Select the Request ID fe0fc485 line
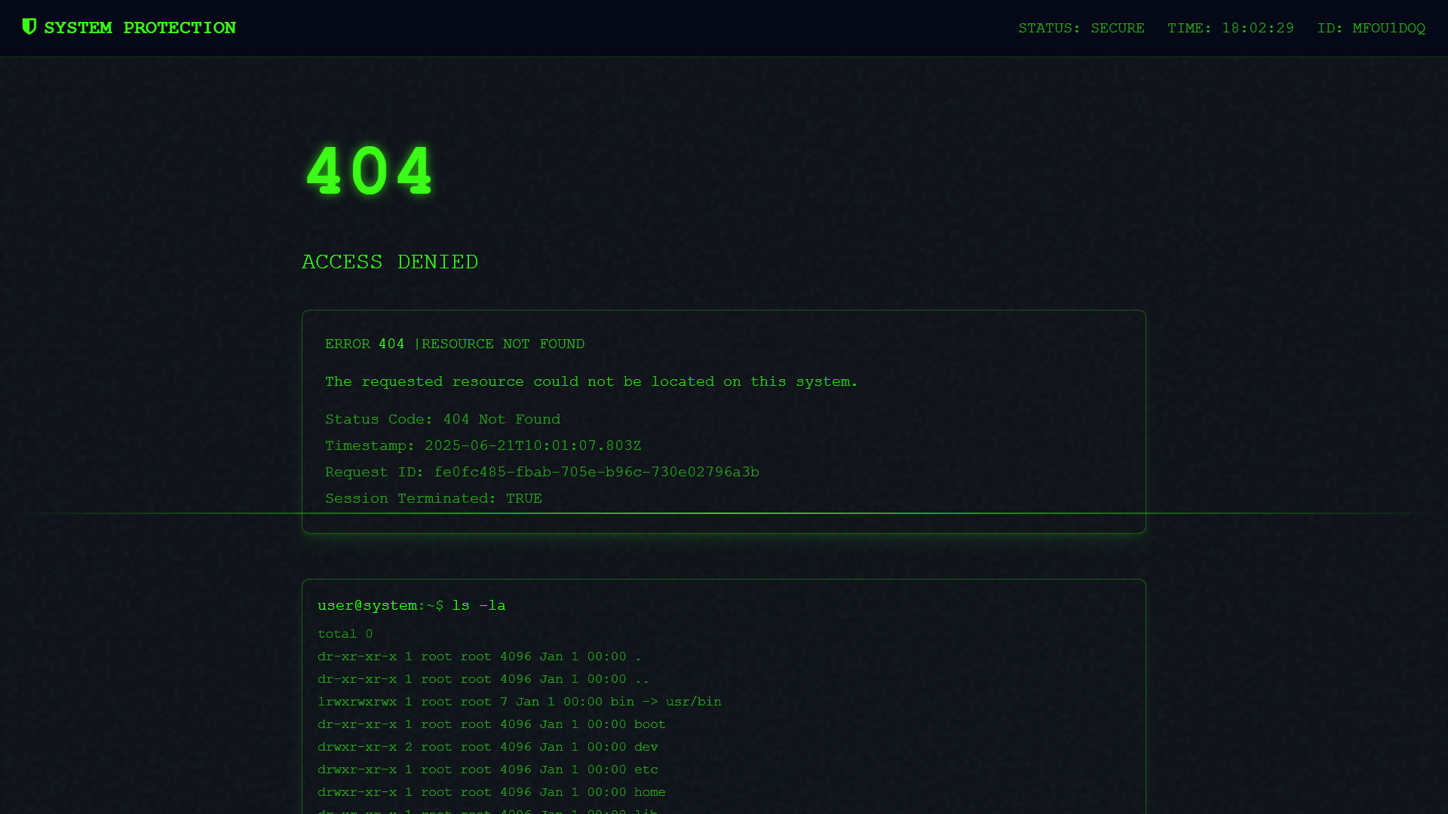Viewport: 1448px width, 814px height. click(x=542, y=472)
